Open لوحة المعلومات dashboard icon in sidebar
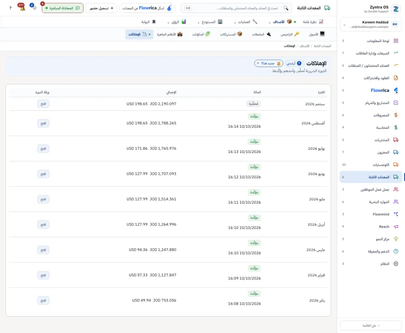 pyautogui.click(x=396, y=41)
